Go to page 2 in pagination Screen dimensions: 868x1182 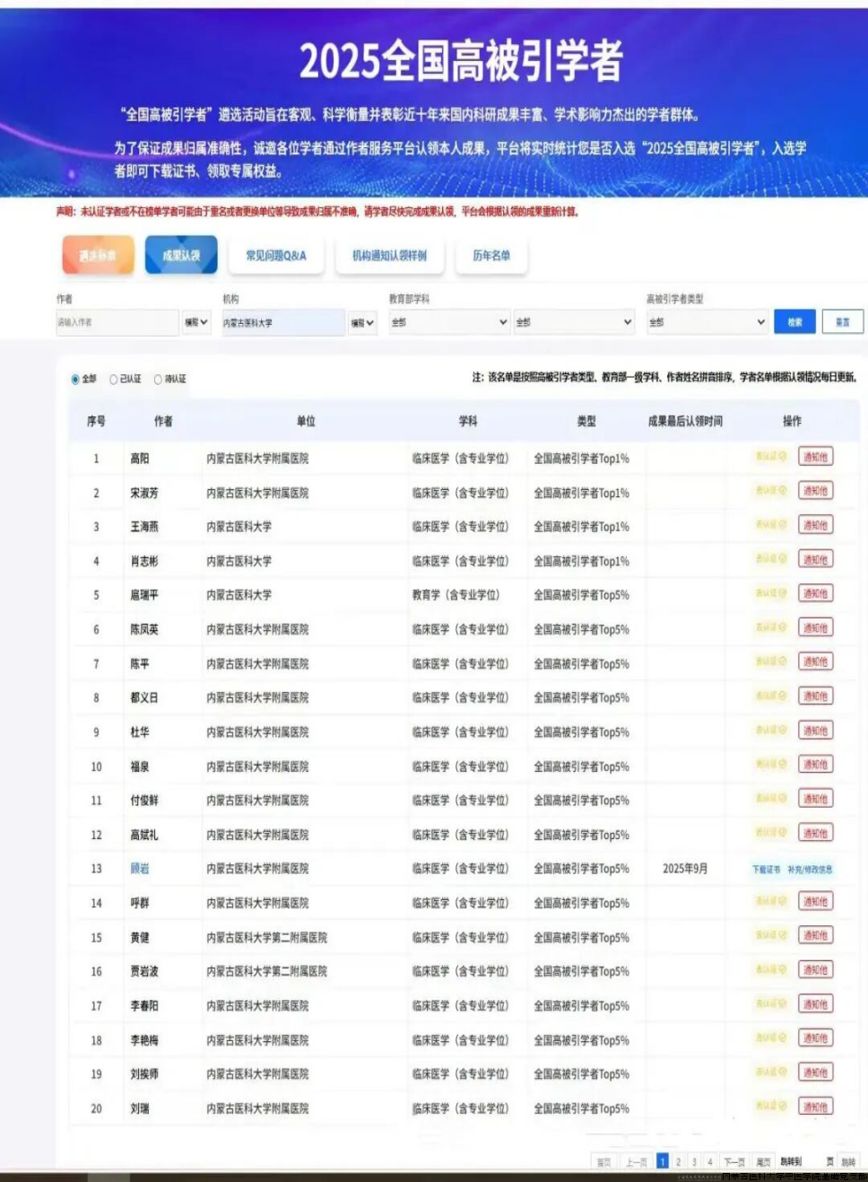click(x=678, y=1161)
